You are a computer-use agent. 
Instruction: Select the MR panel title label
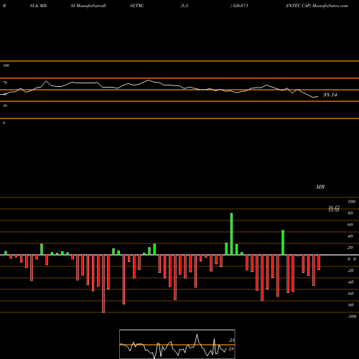(320, 187)
